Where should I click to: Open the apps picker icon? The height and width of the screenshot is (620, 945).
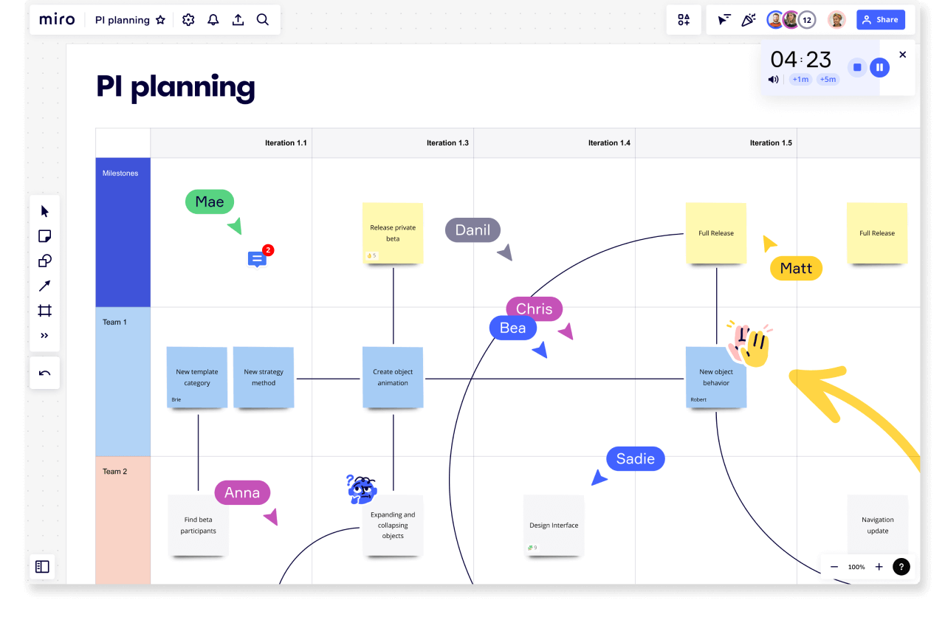(x=683, y=19)
